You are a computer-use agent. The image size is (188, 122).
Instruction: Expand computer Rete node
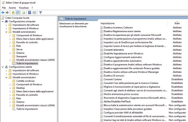[x=10, y=46]
